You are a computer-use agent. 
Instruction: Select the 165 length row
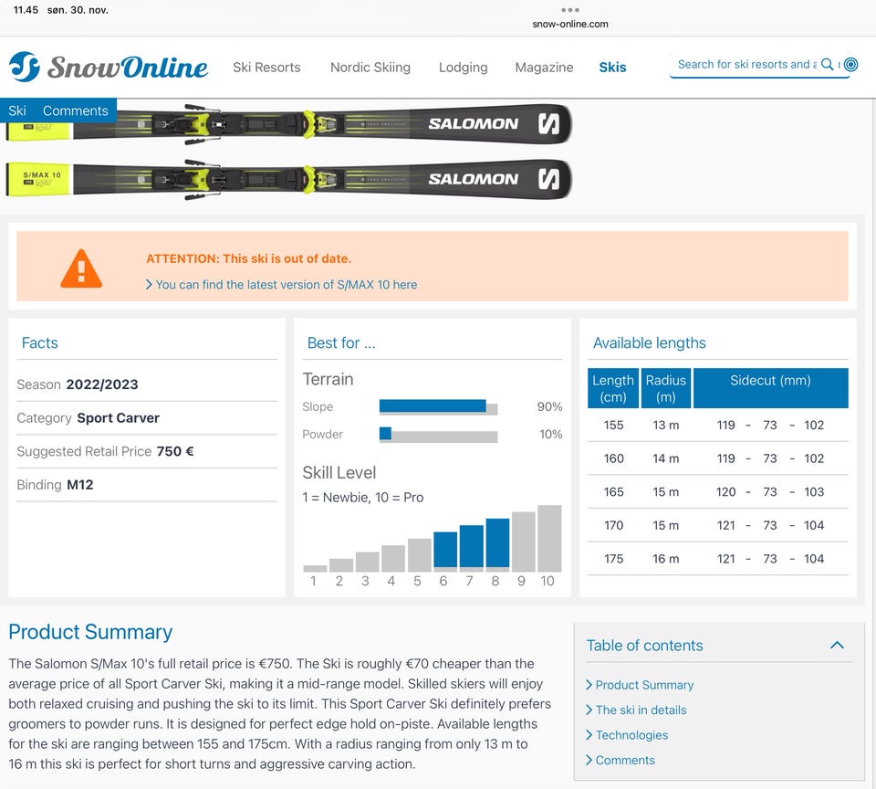click(718, 492)
